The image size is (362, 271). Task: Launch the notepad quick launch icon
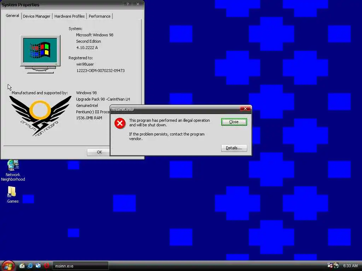tap(22, 266)
